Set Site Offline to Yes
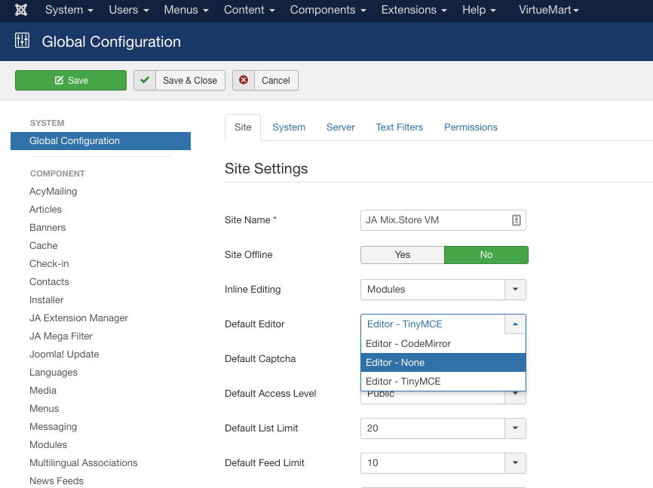The height and width of the screenshot is (488, 653). point(403,255)
